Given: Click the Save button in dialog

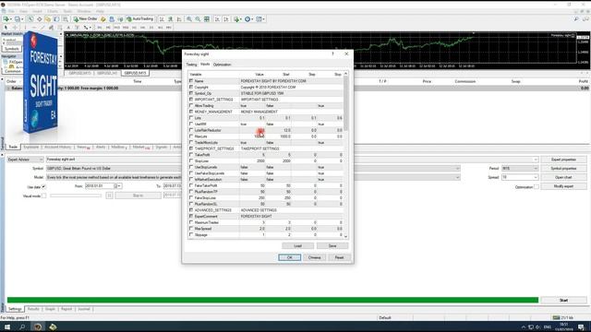Looking at the screenshot, I should click(x=332, y=246).
